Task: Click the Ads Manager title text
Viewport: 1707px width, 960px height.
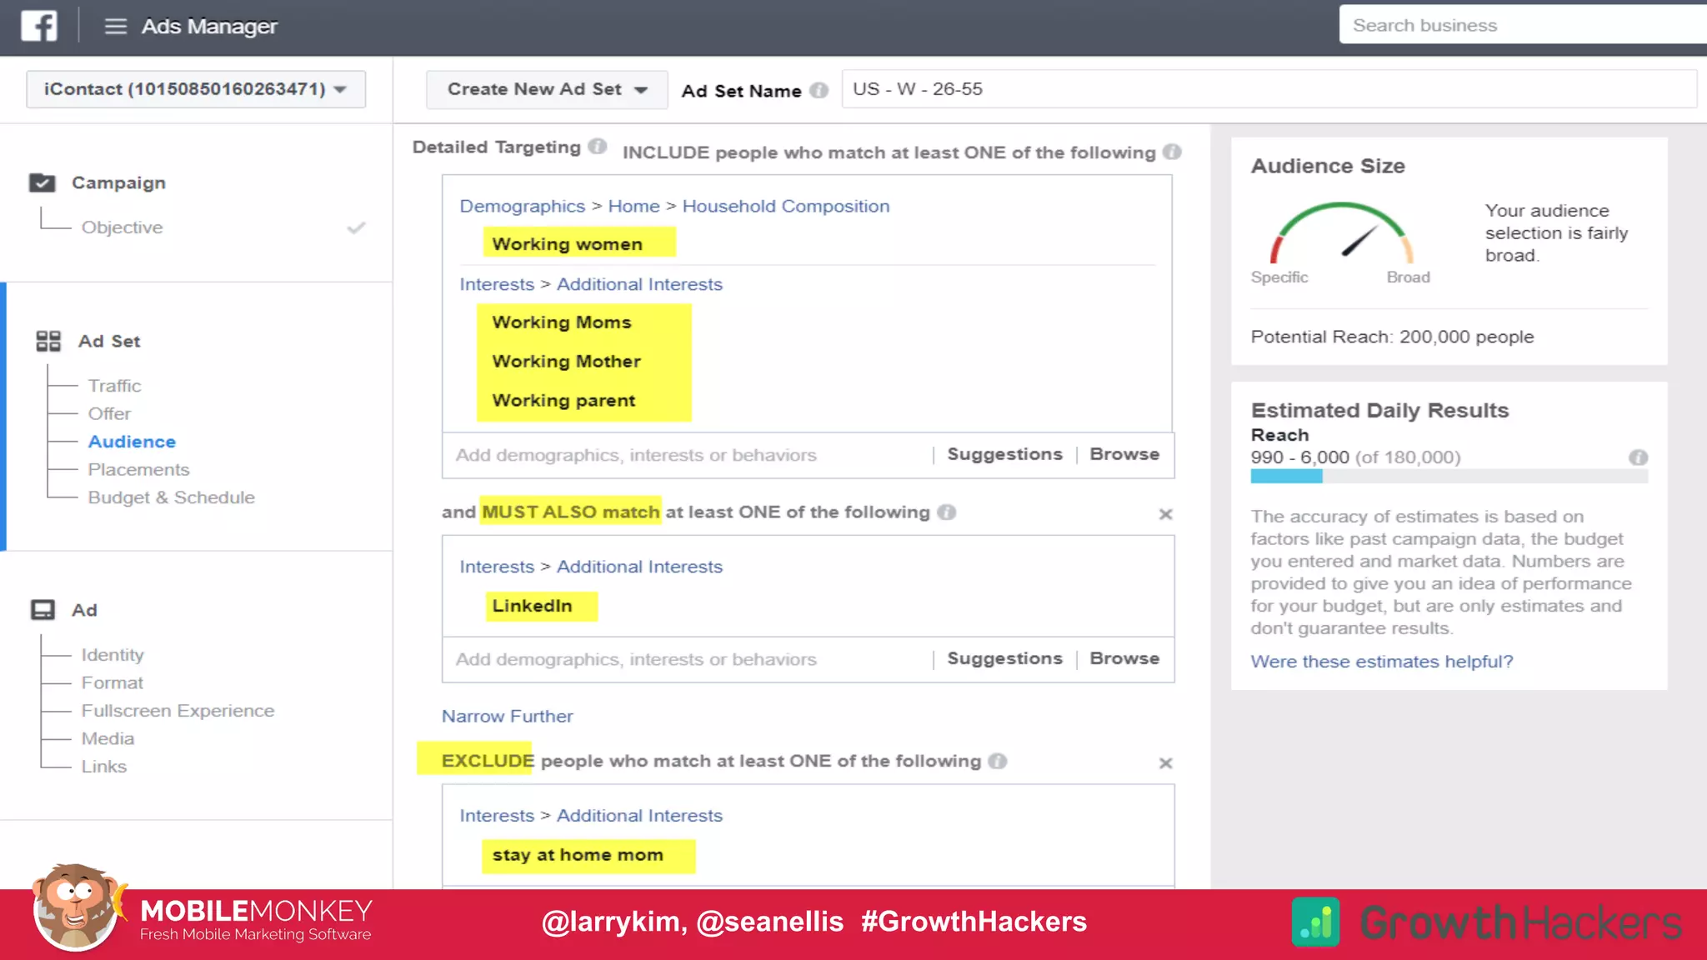Action: coord(209,27)
